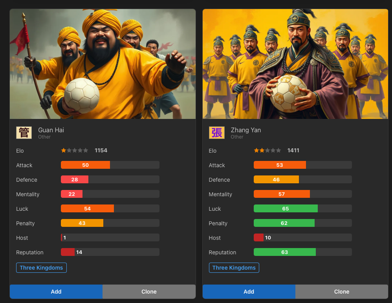Clone the Guan Hai card
The image size is (392, 303).
pos(149,292)
